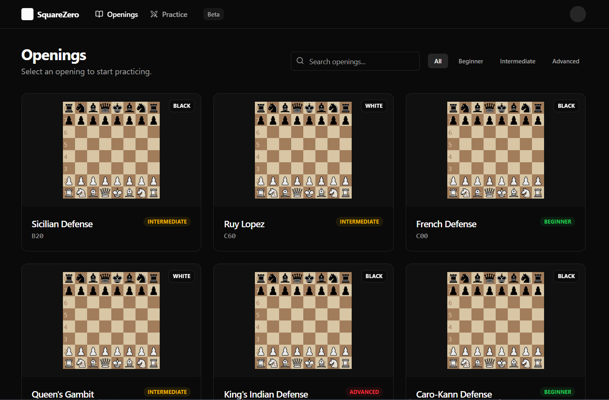Screen dimensions: 609x400
Task: Focus the Search openings input field
Action: (355, 61)
